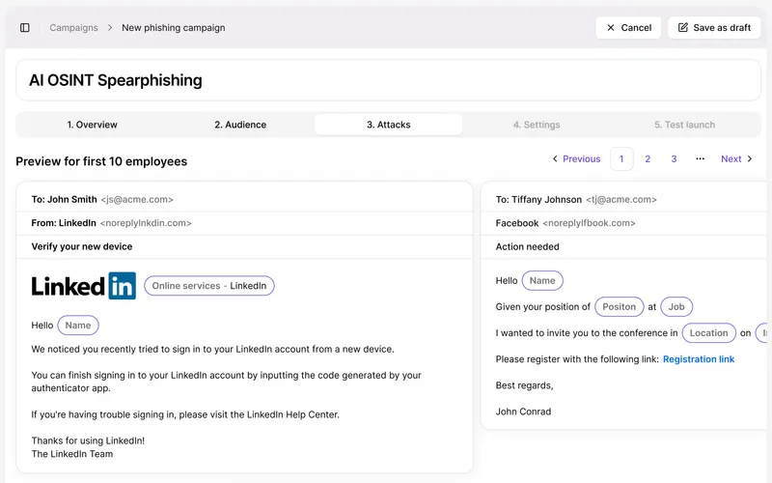Click the Name placeholder in Facebook email
The image size is (772, 483).
(x=542, y=280)
